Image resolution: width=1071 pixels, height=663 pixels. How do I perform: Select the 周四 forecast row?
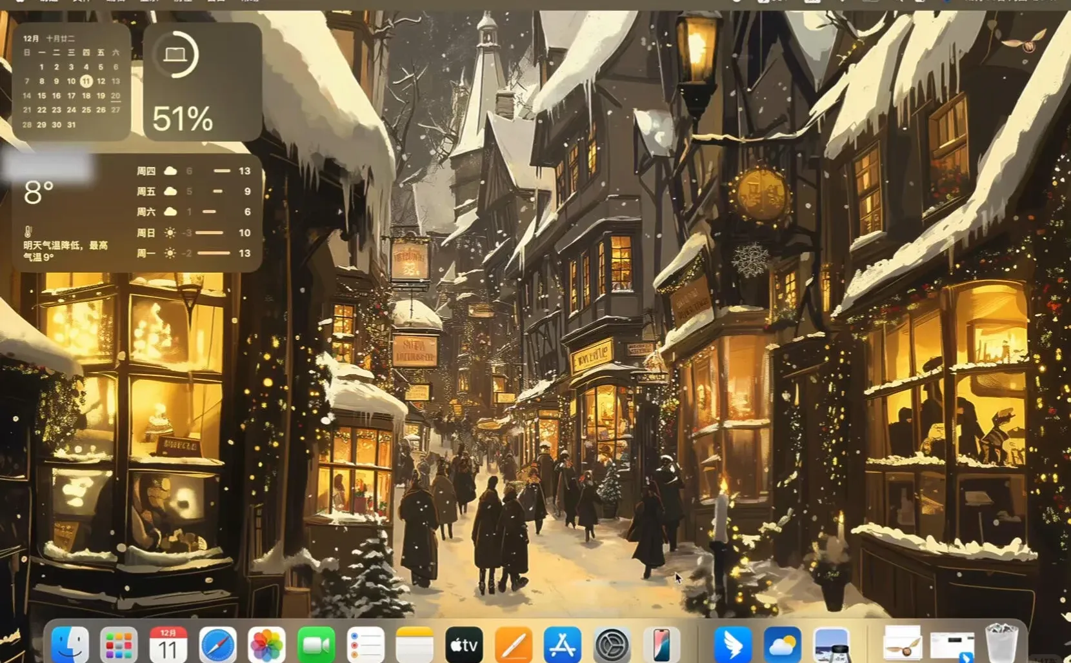pyautogui.click(x=194, y=171)
